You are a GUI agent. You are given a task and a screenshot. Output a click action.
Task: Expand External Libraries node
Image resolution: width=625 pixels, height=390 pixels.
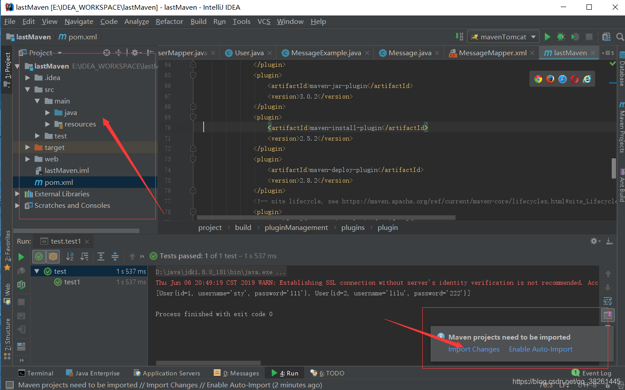[x=17, y=194]
